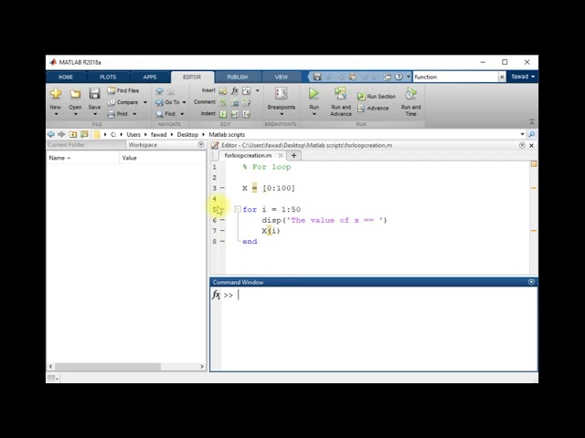Click Users in the folder path
Viewport: 585px width, 438px height.
pos(133,135)
